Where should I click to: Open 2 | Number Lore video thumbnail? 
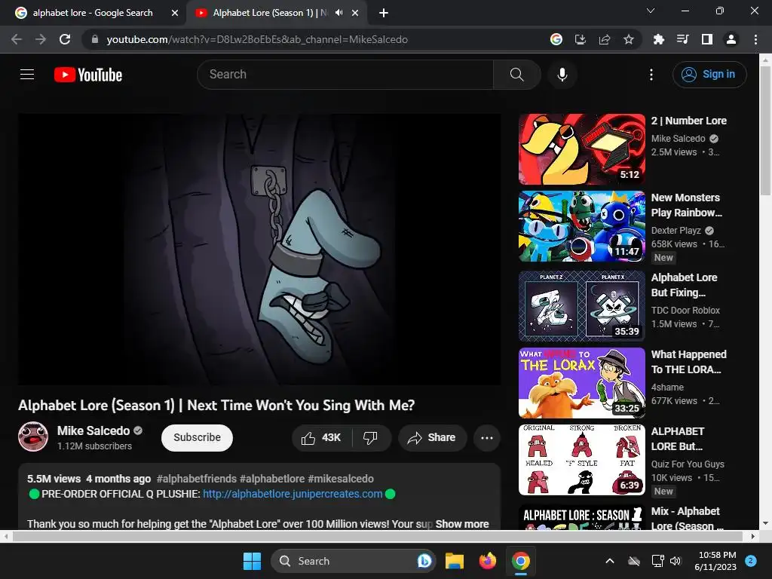[581, 149]
